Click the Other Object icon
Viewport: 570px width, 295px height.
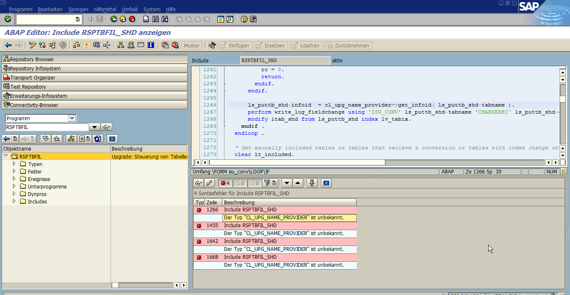point(53,45)
